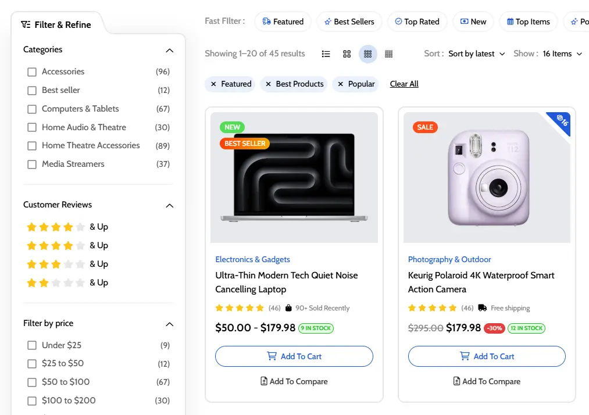
Task: Click the laptop's Add To Compare icon
Action: [x=264, y=381]
